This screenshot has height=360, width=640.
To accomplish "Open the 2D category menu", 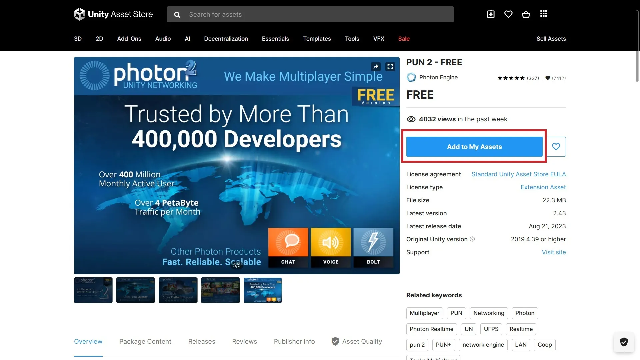I will (99, 39).
